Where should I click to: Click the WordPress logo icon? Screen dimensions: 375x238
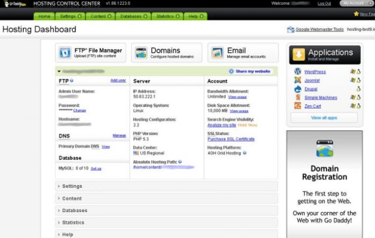click(x=297, y=72)
